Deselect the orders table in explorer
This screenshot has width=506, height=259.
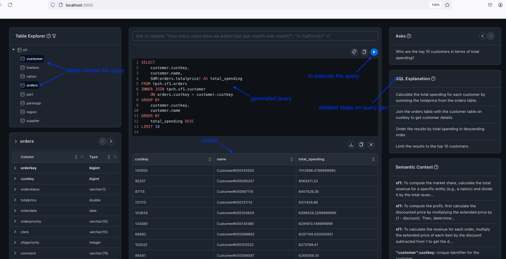tap(32, 85)
